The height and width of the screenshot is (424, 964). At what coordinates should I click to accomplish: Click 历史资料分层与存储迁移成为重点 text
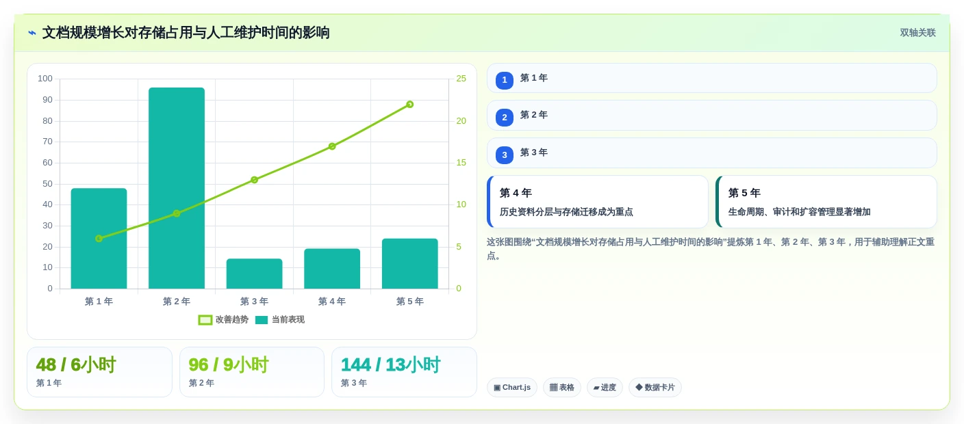566,212
